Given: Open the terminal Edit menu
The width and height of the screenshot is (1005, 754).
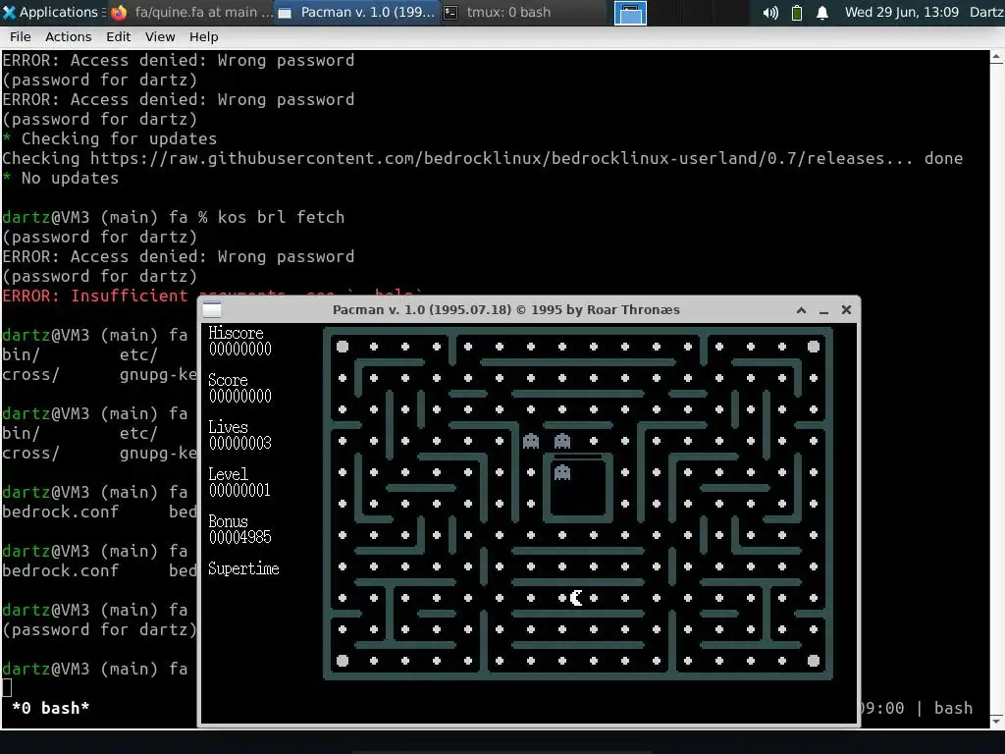Looking at the screenshot, I should [118, 36].
